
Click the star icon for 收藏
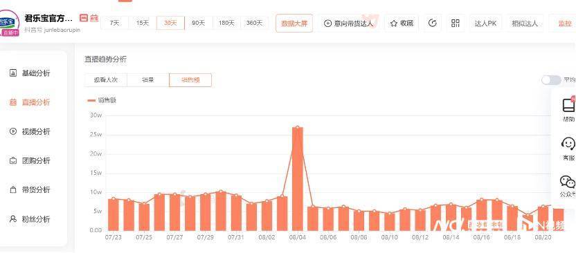(394, 24)
